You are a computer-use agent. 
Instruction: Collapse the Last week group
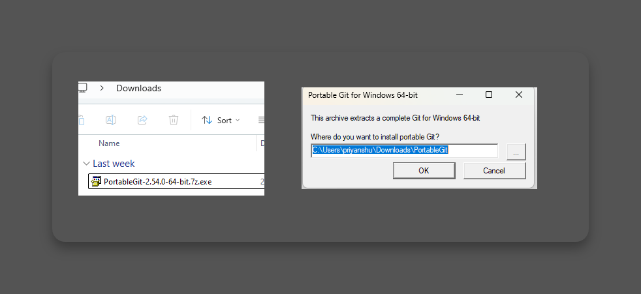pos(86,164)
